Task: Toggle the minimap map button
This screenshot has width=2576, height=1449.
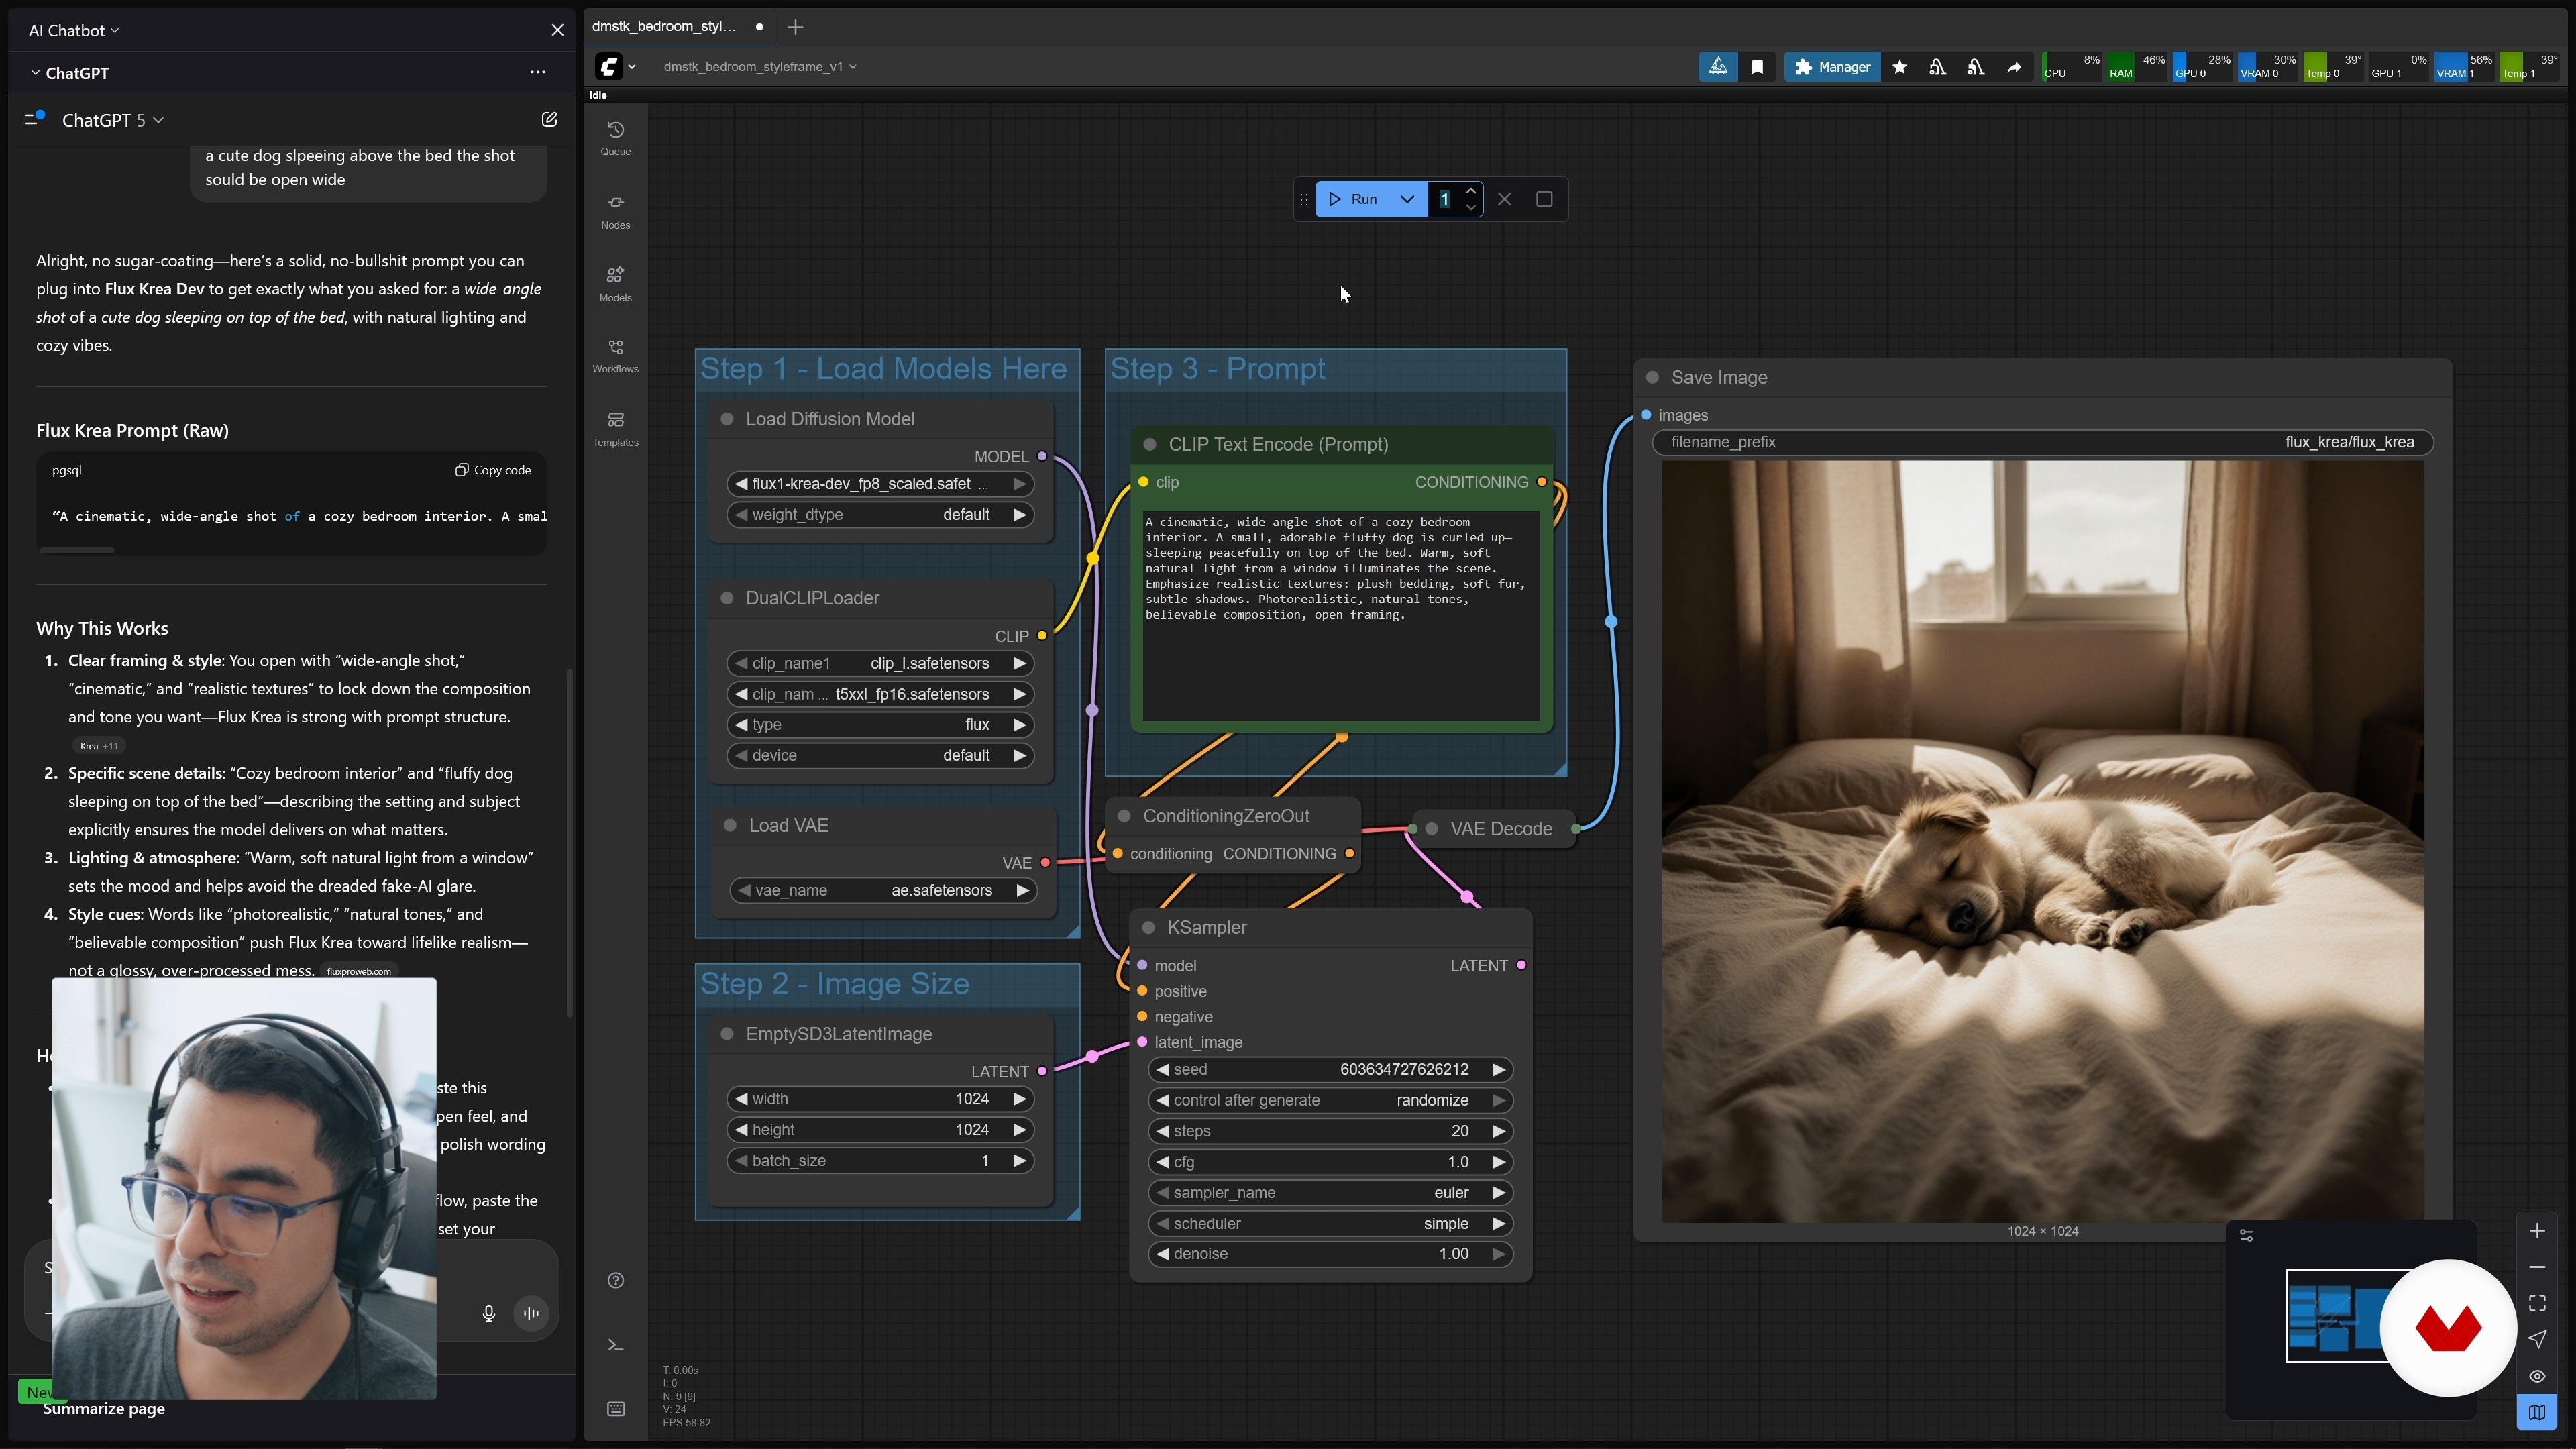Action: 2537,1412
